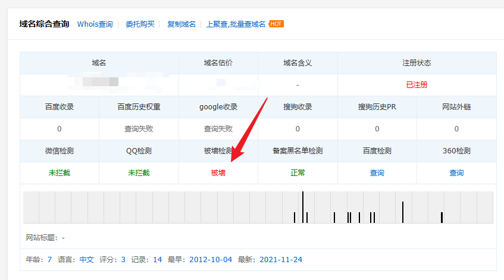Click 查询 under 360检测
The image size is (504, 280).
point(456,173)
